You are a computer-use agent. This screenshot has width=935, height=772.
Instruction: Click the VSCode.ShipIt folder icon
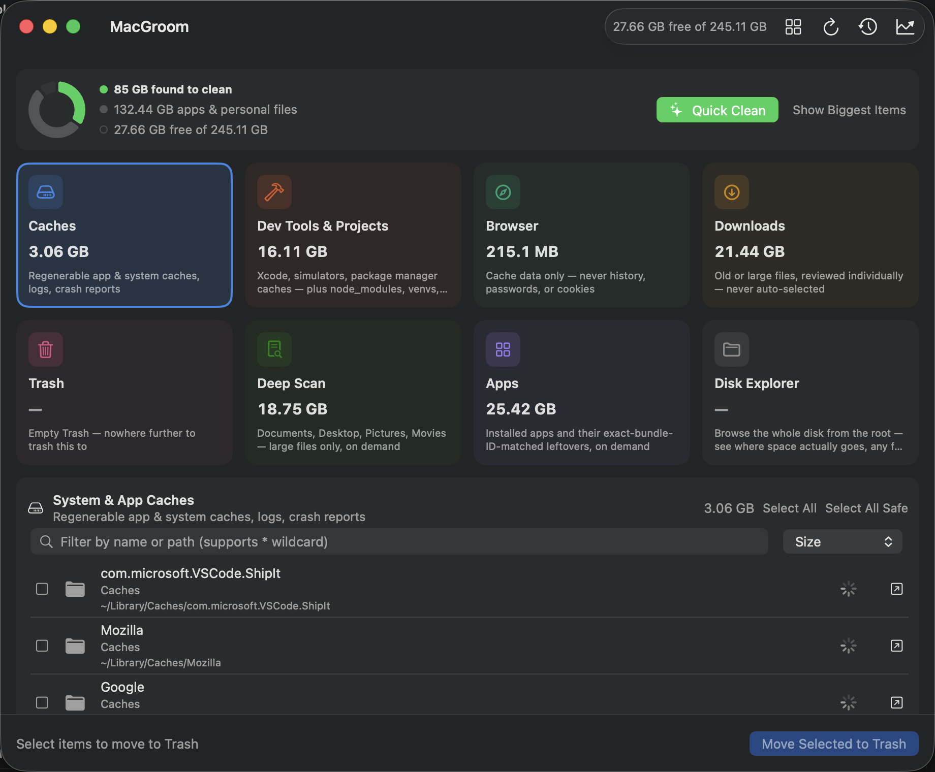(75, 589)
